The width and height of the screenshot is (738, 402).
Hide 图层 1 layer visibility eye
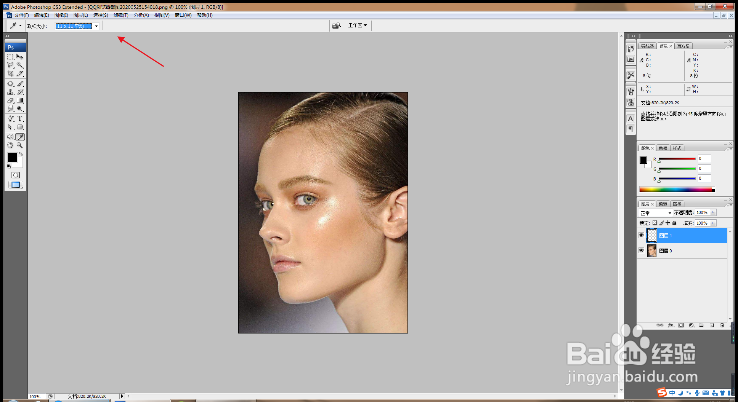(x=641, y=235)
